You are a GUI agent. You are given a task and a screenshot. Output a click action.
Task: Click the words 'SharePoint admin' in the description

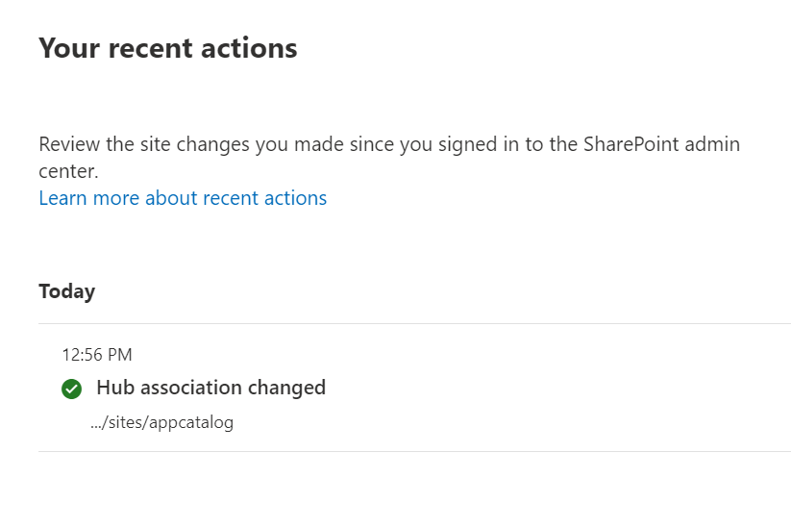pyautogui.click(x=662, y=144)
